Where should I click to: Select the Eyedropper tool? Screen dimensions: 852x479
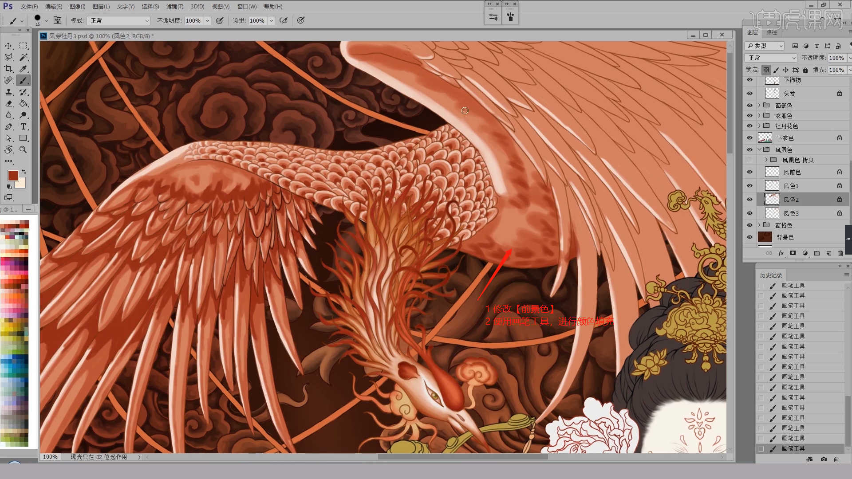(24, 69)
